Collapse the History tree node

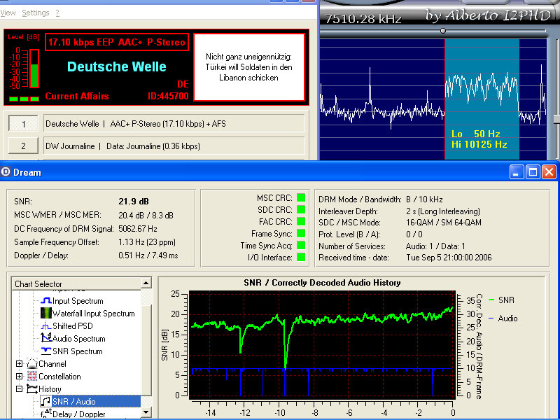tap(20, 389)
